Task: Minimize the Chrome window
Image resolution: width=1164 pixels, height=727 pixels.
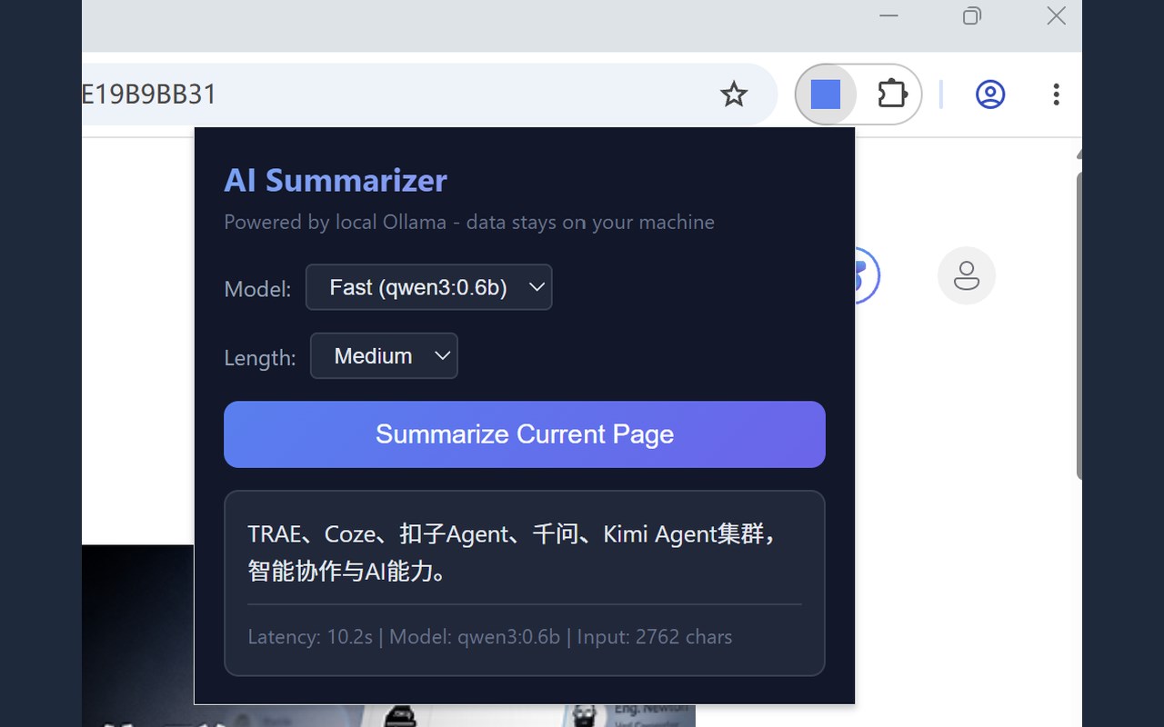Action: [x=889, y=15]
